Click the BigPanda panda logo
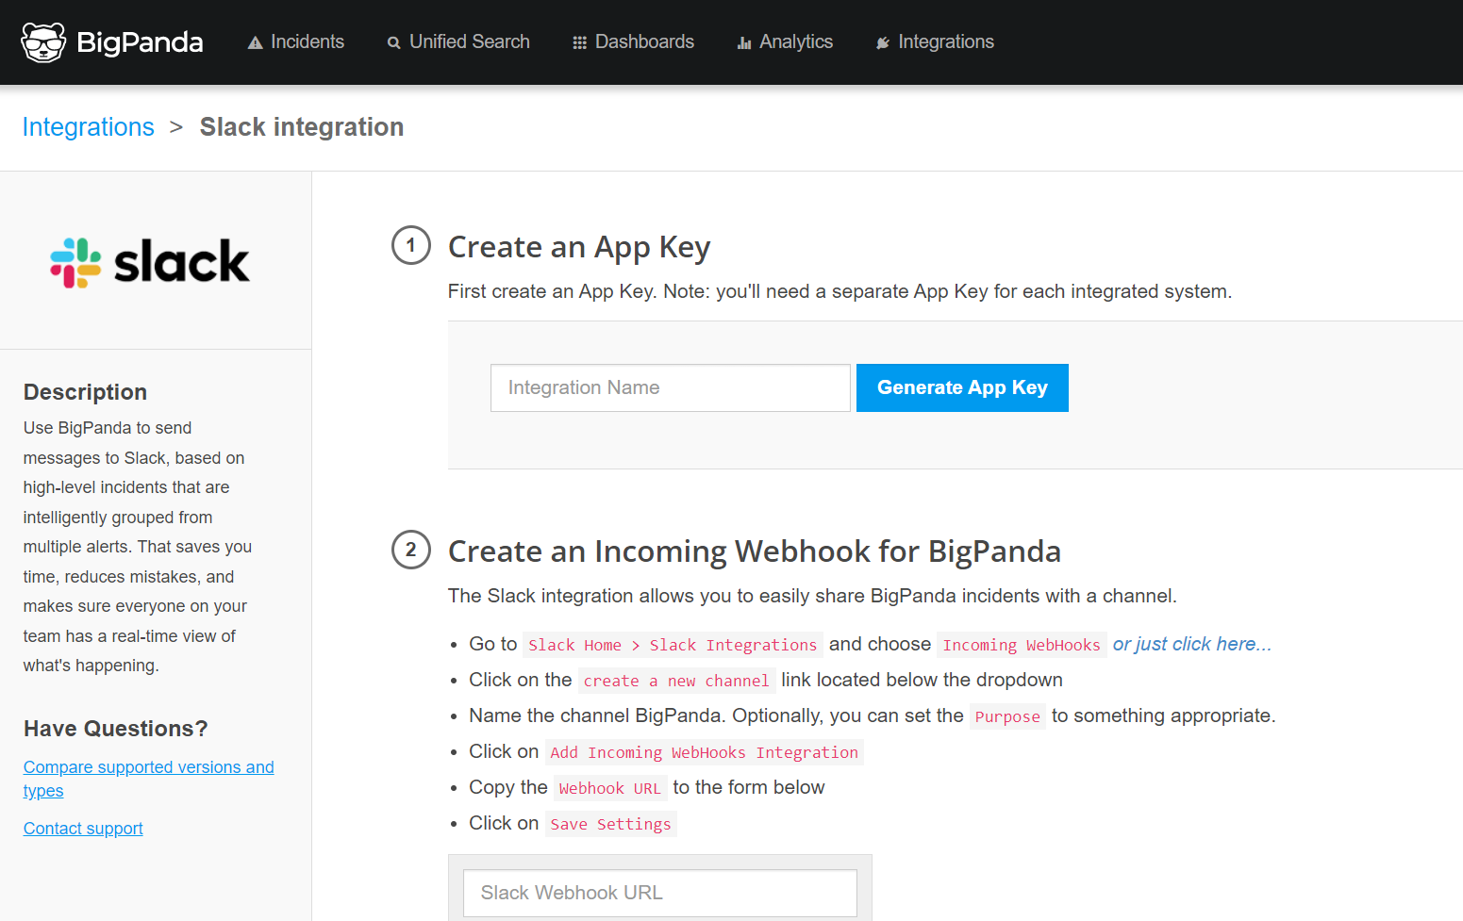This screenshot has width=1463, height=921. [x=43, y=41]
